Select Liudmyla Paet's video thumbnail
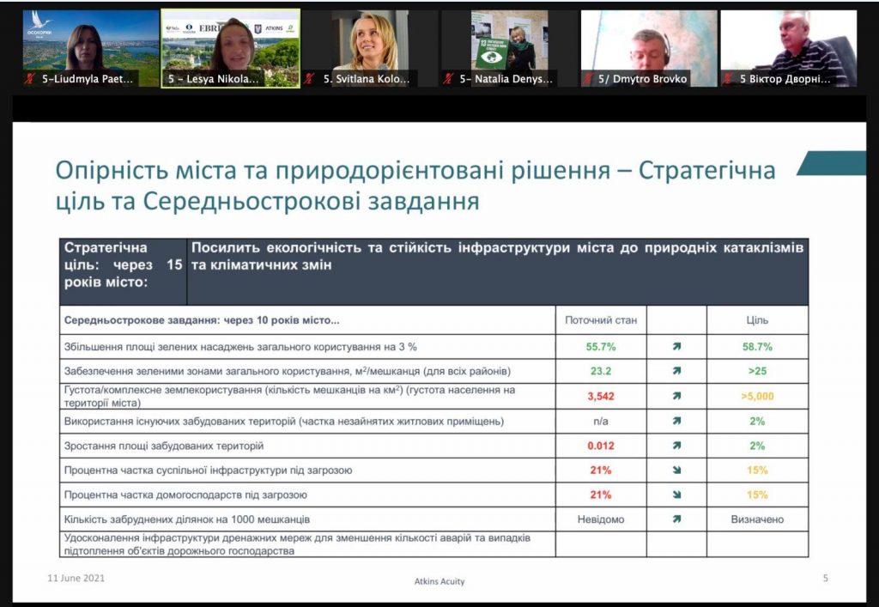This screenshot has width=879, height=607. coord(91,48)
